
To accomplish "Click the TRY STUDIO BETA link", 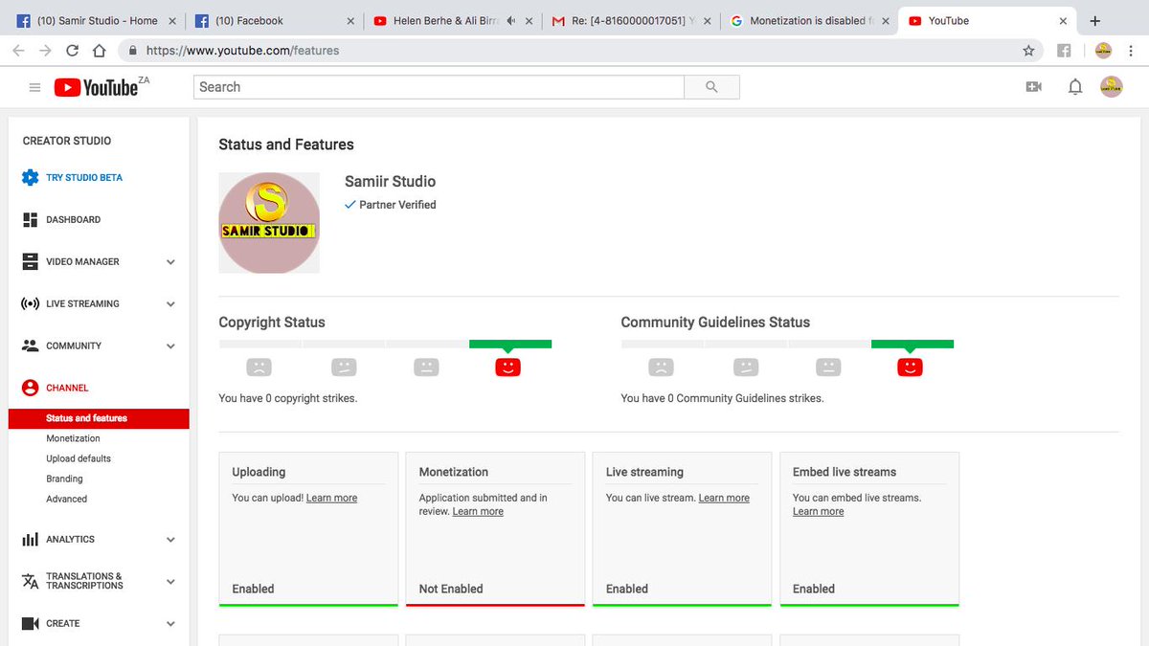I will 84,177.
